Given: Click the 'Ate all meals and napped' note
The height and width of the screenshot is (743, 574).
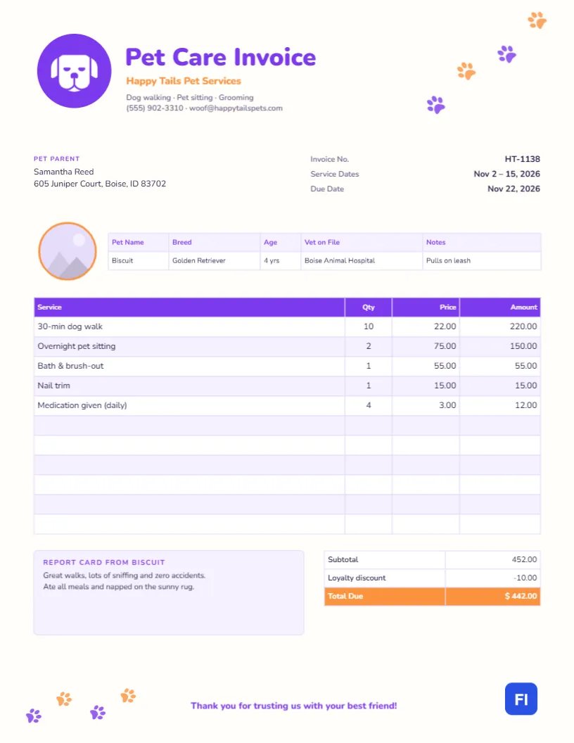Looking at the screenshot, I should click(119, 587).
